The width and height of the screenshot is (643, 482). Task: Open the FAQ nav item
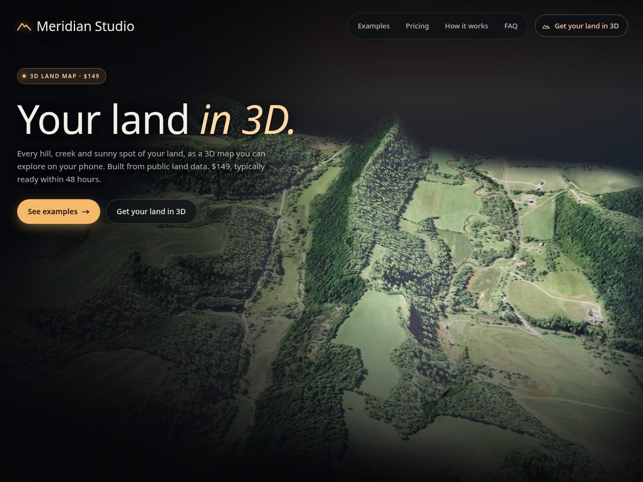coord(511,26)
